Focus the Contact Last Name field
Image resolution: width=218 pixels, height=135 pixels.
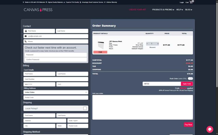(72, 31)
